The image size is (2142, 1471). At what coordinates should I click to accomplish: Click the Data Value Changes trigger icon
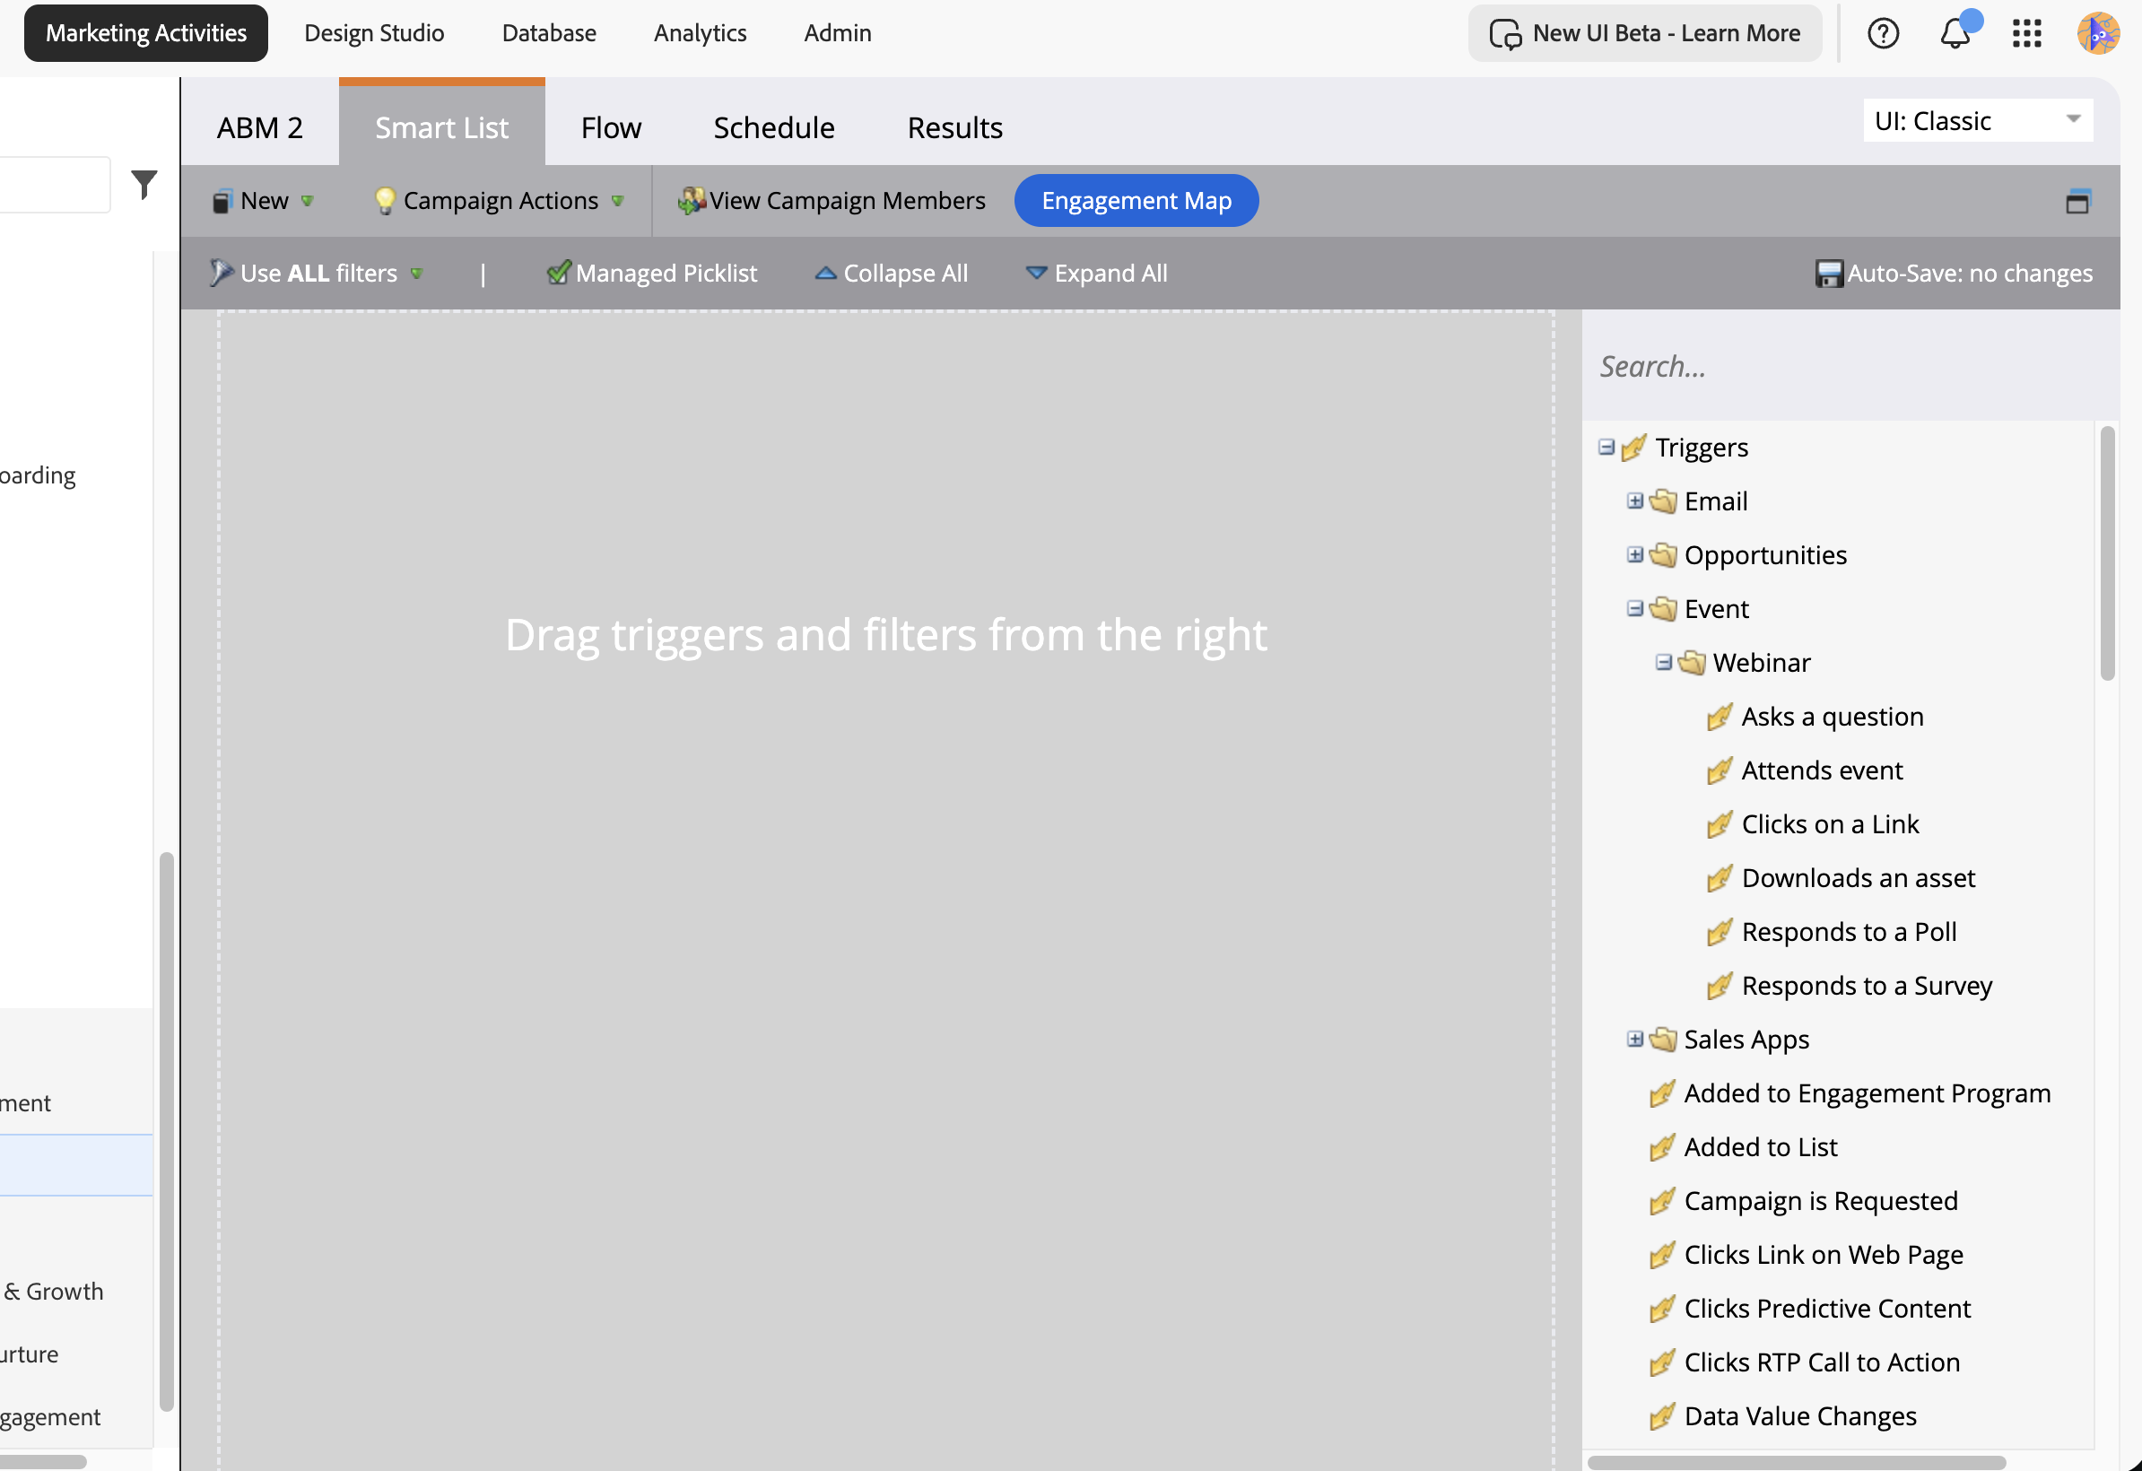(x=1663, y=1415)
